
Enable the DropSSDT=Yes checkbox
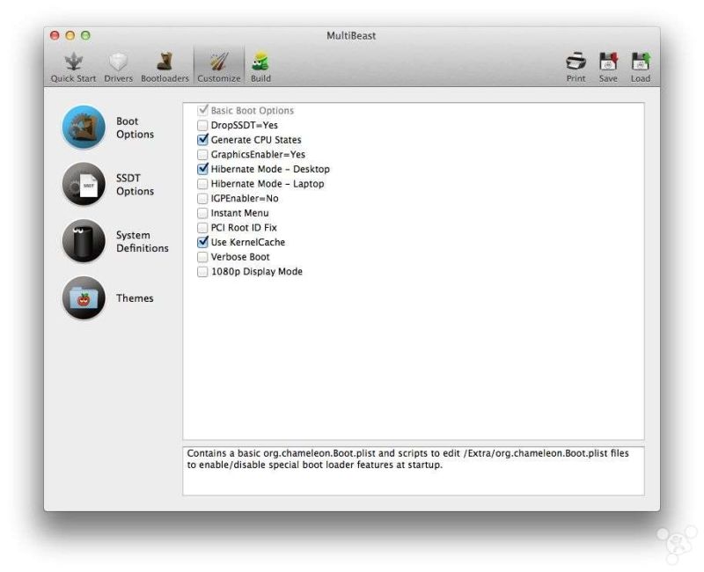[x=203, y=125]
